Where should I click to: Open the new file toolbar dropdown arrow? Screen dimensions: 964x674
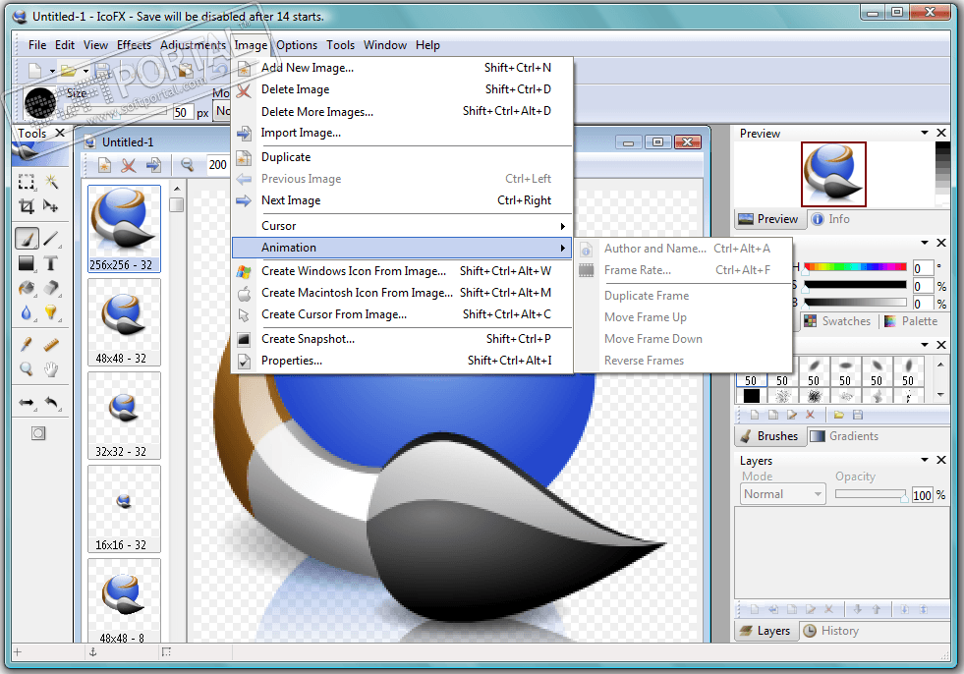(x=52, y=72)
